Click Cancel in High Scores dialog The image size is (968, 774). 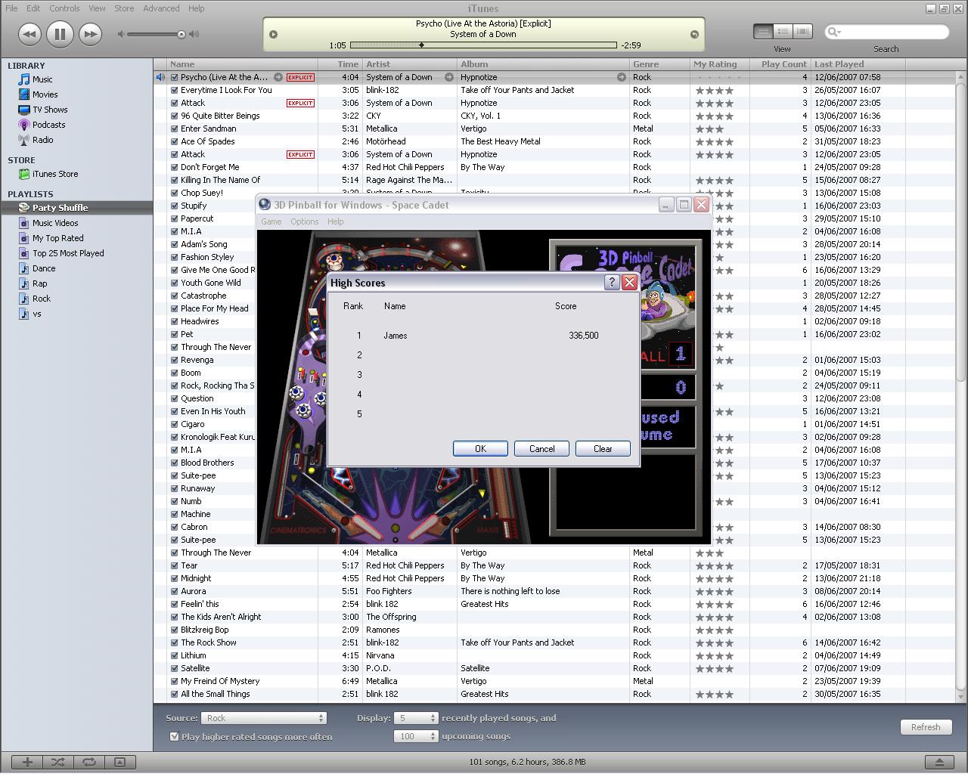click(x=541, y=449)
